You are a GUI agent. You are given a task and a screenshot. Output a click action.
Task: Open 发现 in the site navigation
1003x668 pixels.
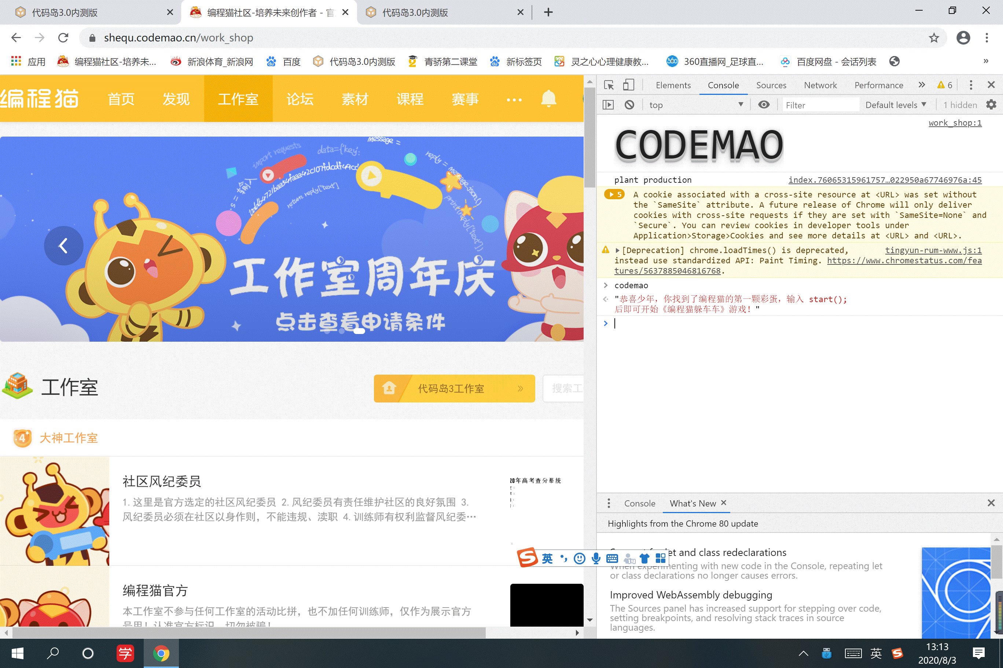176,99
